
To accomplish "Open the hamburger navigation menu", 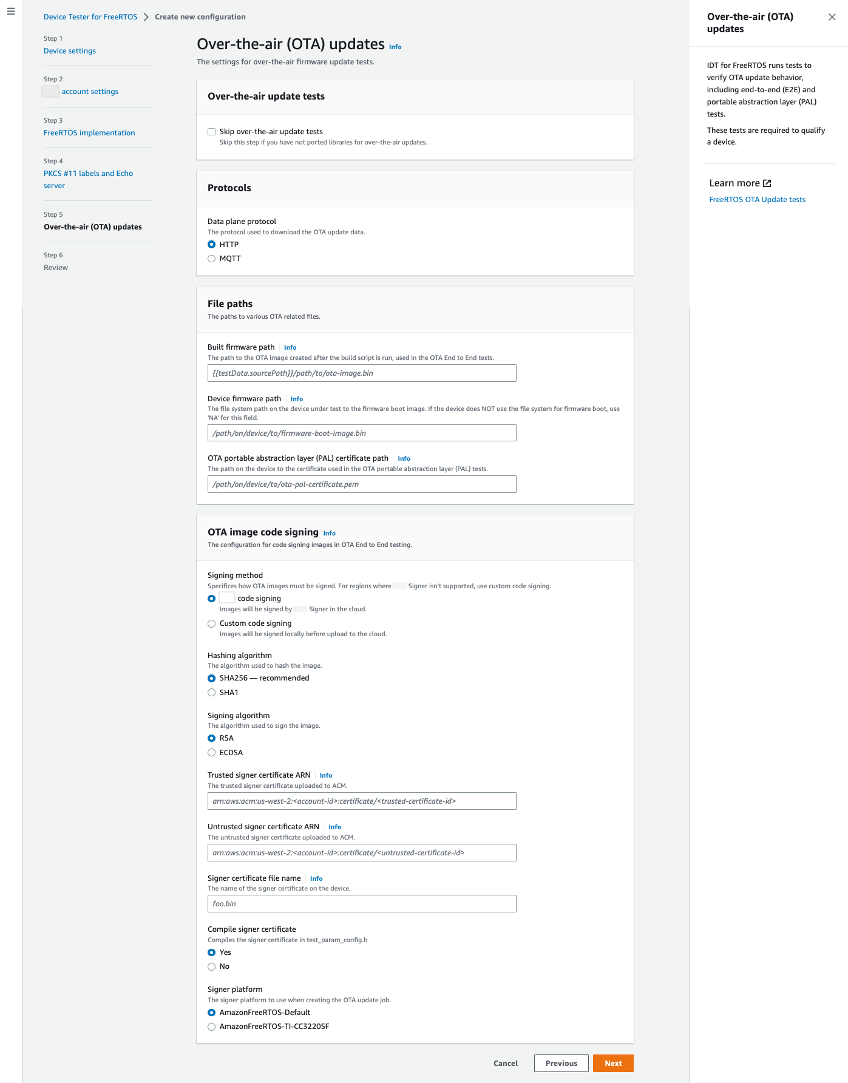I will (x=11, y=11).
